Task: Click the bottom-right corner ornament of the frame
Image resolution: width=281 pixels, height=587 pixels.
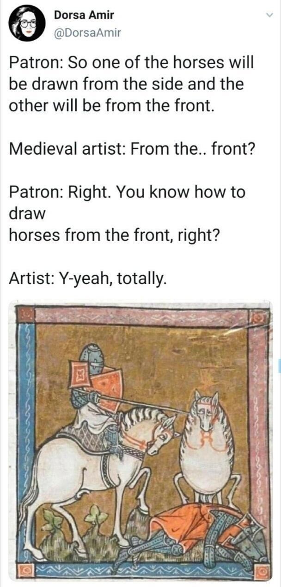Action: point(263,572)
